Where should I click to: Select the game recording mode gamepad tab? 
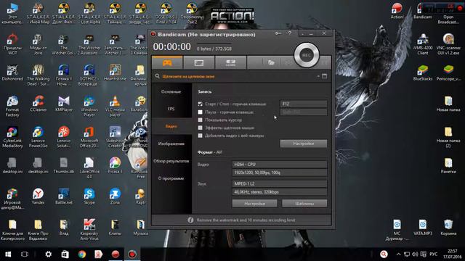(x=167, y=62)
